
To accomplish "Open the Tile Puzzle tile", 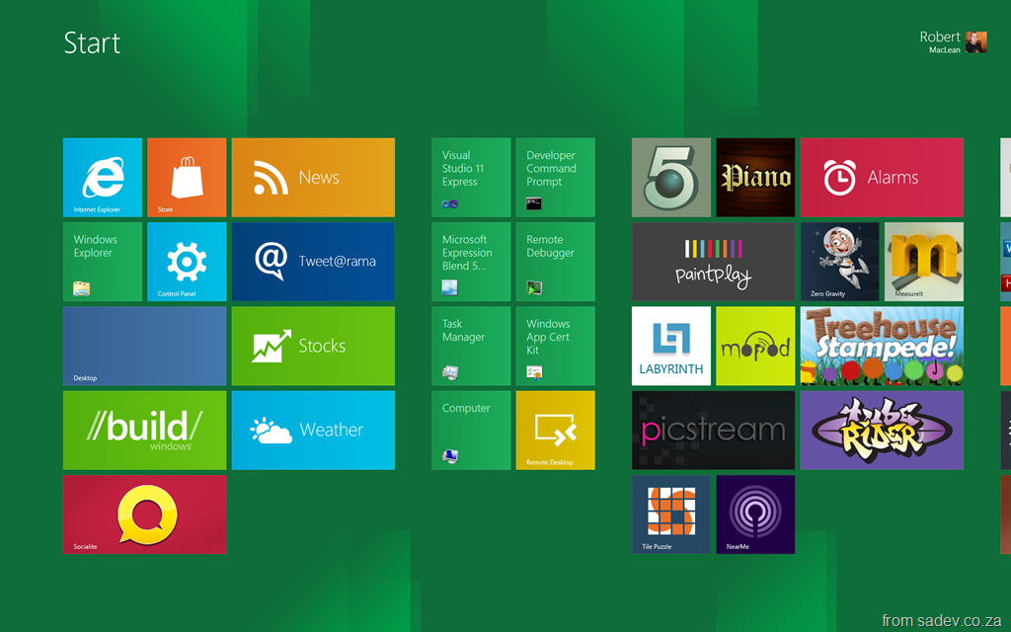I will click(671, 514).
